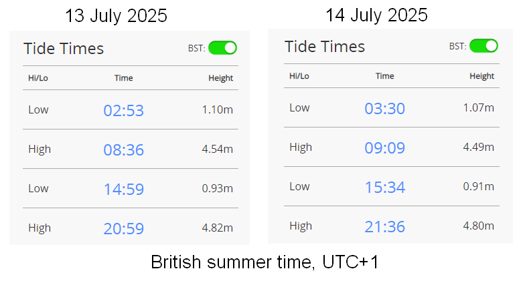The width and height of the screenshot is (523, 283).
Task: Click the 15:34 low tide time
Action: click(385, 187)
